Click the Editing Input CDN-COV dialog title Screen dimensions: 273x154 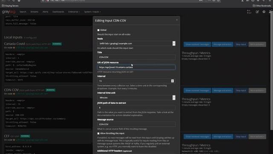110,21
